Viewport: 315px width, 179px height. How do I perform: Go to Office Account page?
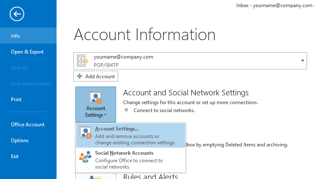[x=28, y=124]
